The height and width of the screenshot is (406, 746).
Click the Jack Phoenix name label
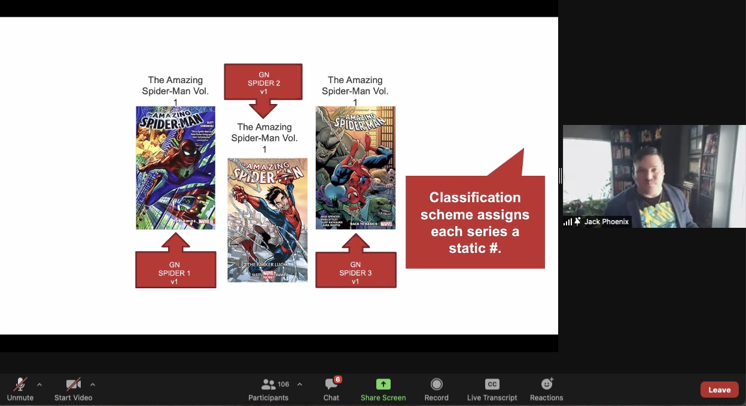[x=607, y=222]
